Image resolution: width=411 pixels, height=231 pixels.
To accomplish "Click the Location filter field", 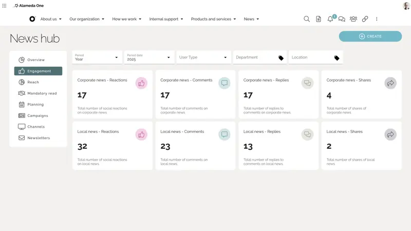I will pos(316,57).
